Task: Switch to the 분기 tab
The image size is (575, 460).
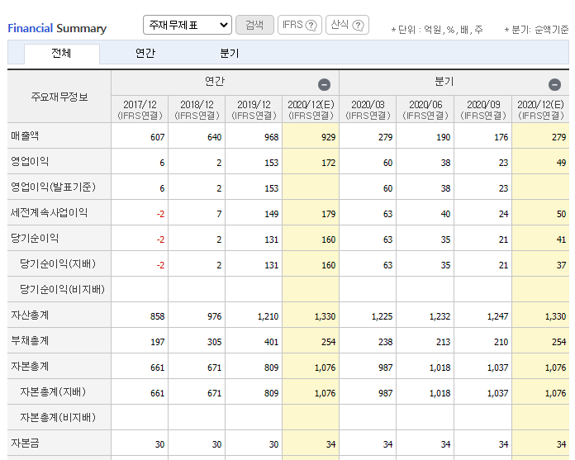Action: [x=230, y=54]
